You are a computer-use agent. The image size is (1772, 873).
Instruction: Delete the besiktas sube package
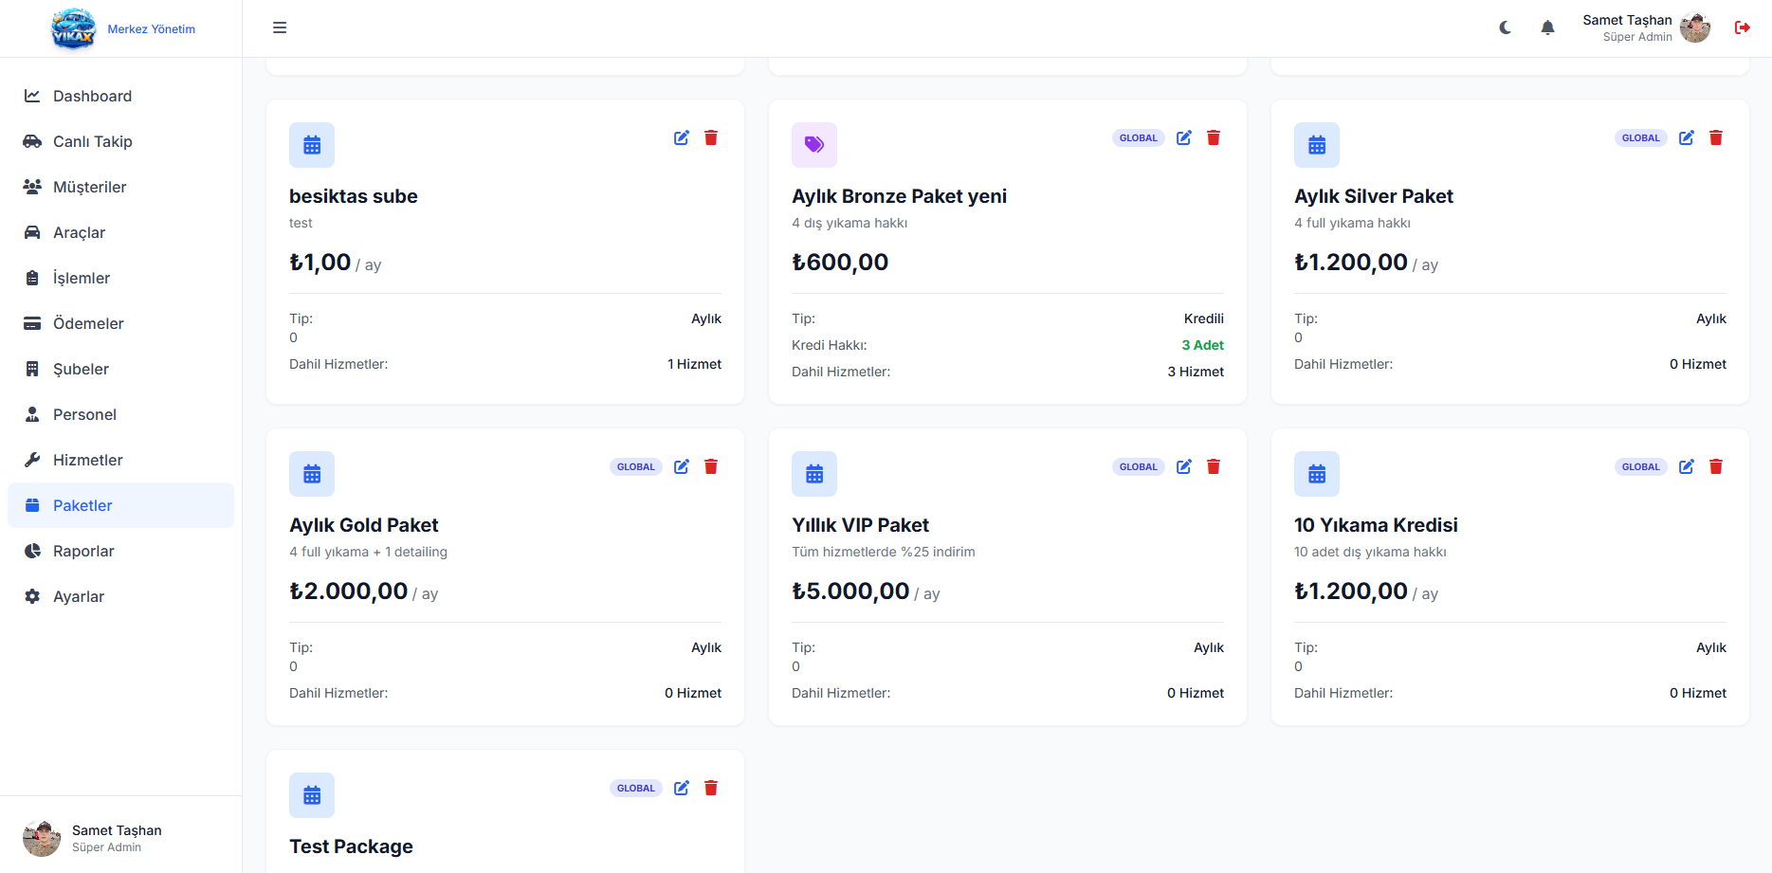711,137
